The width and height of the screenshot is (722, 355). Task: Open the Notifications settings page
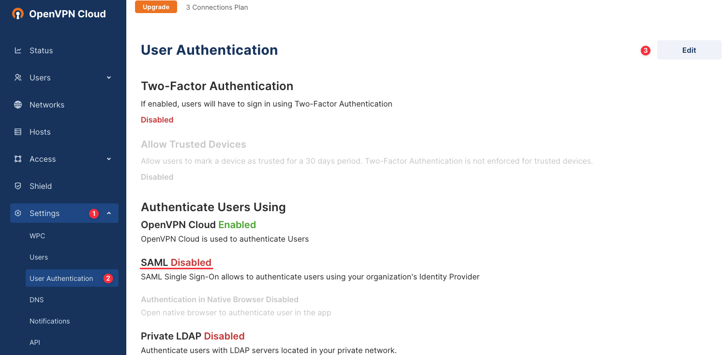49,321
